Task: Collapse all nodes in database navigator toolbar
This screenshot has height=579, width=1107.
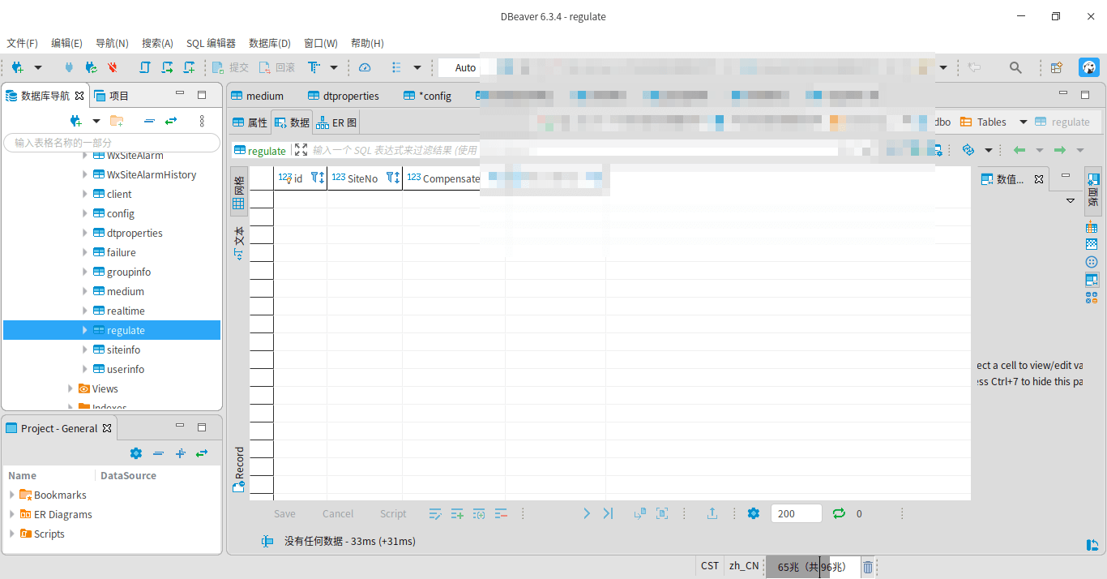Action: 149,121
